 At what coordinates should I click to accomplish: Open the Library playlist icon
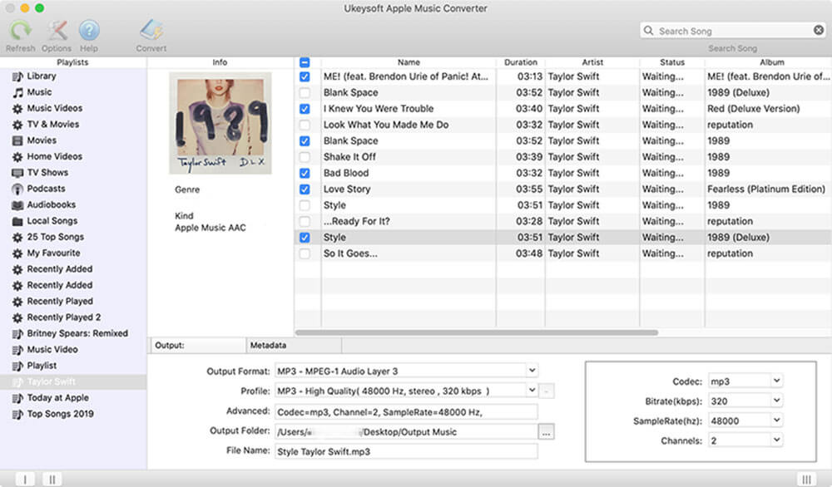(x=17, y=76)
